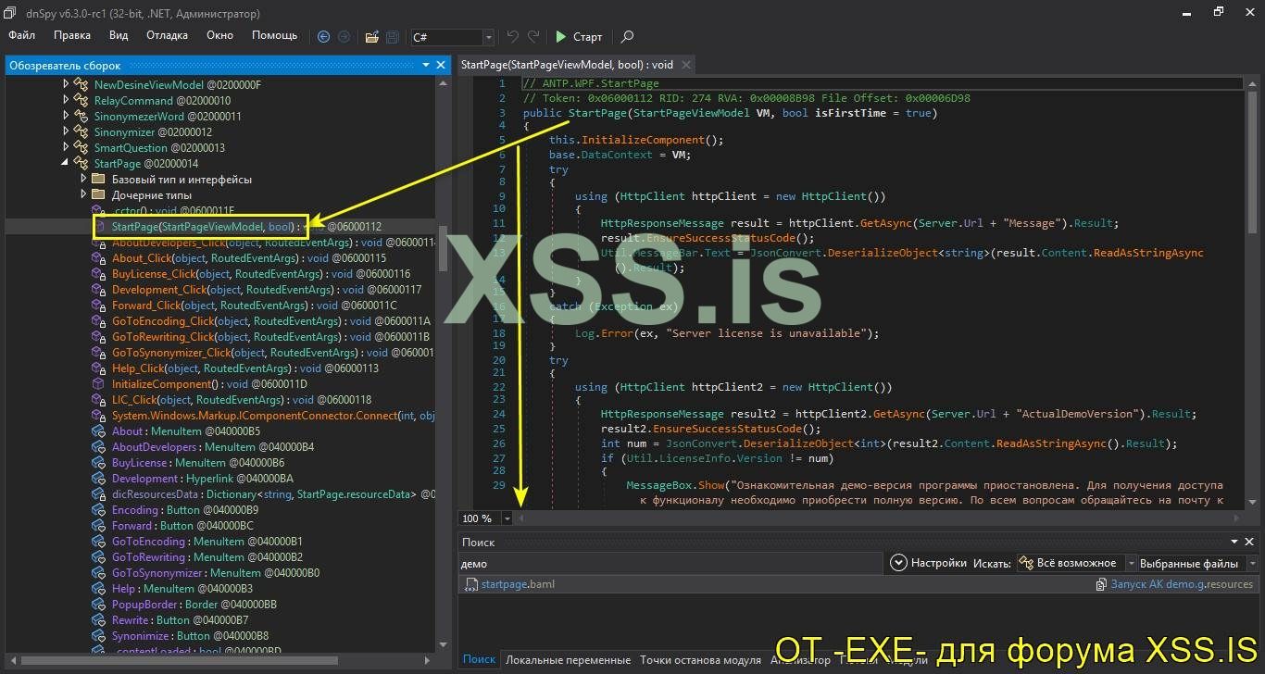Expand the Sinonymizer class node
Image resolution: width=1265 pixels, height=674 pixels.
[66, 131]
